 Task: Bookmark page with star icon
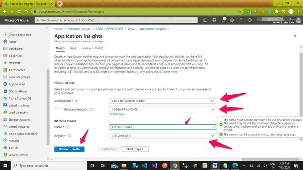[240, 12]
